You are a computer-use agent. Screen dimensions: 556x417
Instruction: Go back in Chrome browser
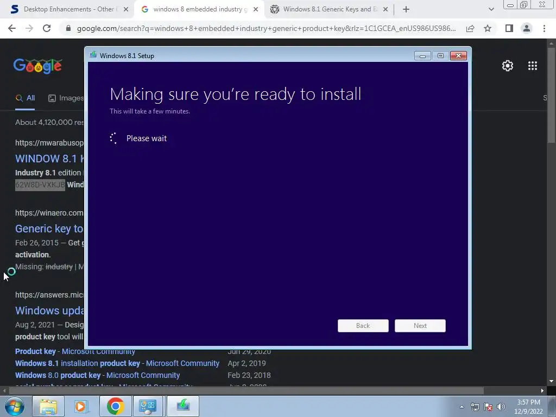point(12,28)
